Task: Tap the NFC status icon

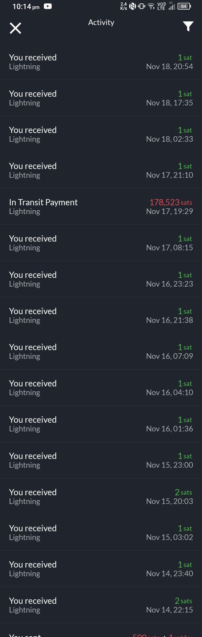Action: coord(133,6)
